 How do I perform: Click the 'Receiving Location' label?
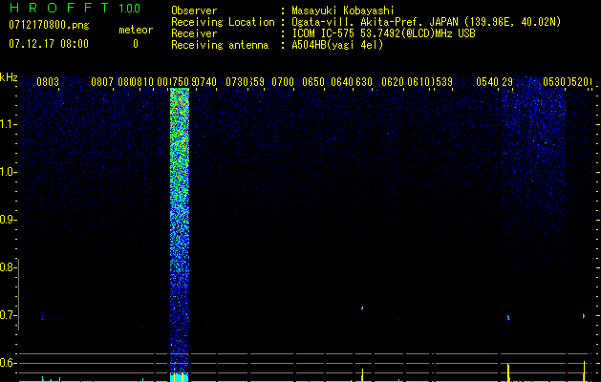pos(223,22)
